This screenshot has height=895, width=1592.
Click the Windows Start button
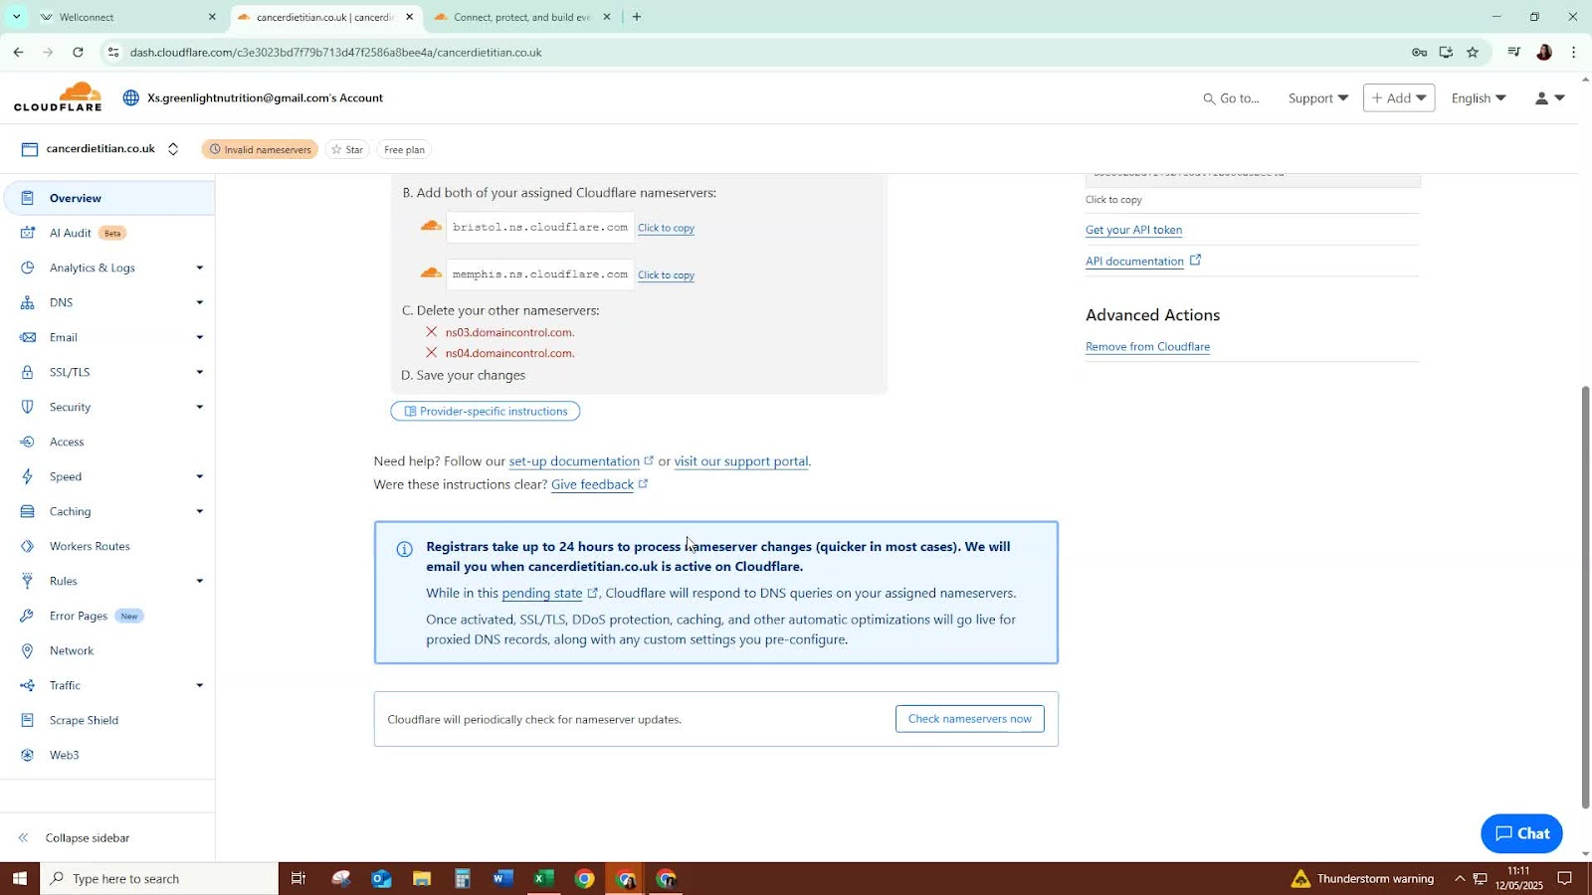19,878
